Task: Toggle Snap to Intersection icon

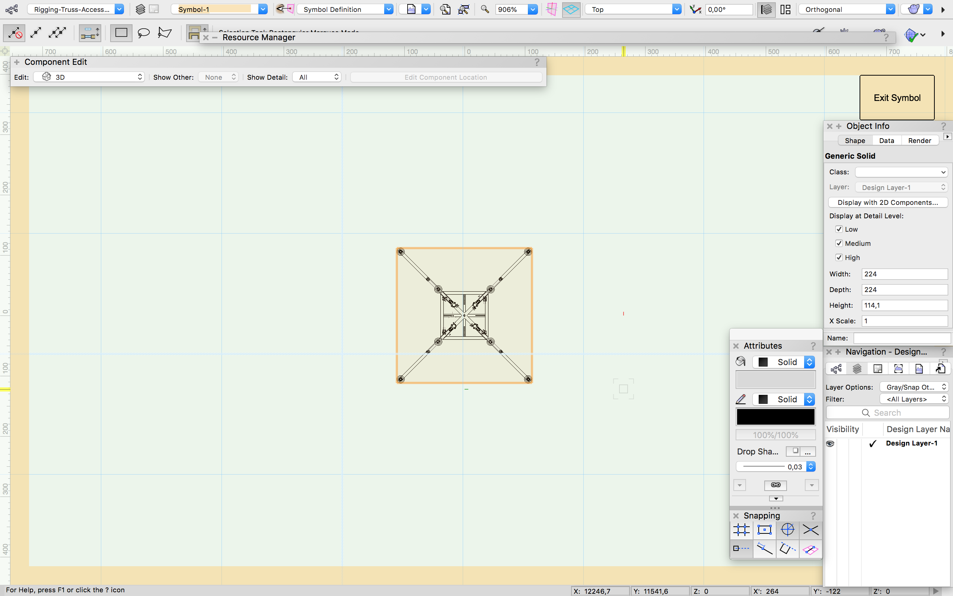Action: 810,530
